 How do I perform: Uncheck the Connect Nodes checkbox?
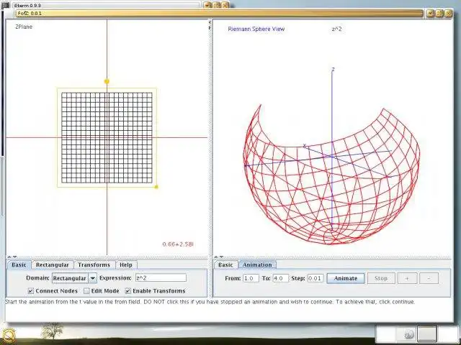(x=30, y=291)
